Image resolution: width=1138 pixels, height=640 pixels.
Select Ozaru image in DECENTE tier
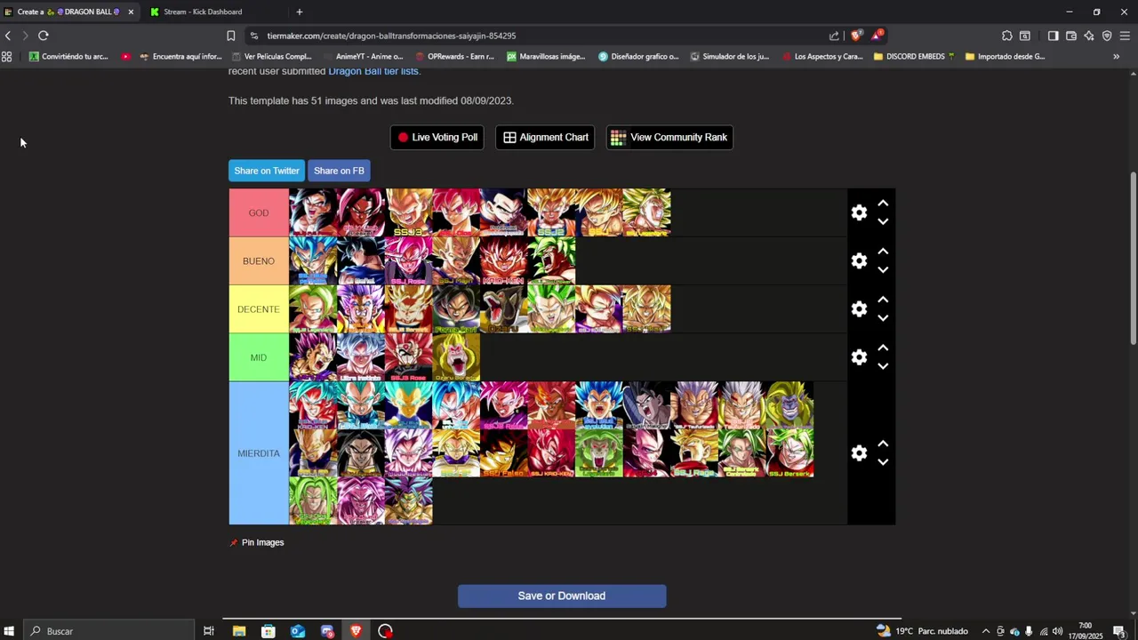click(x=503, y=308)
